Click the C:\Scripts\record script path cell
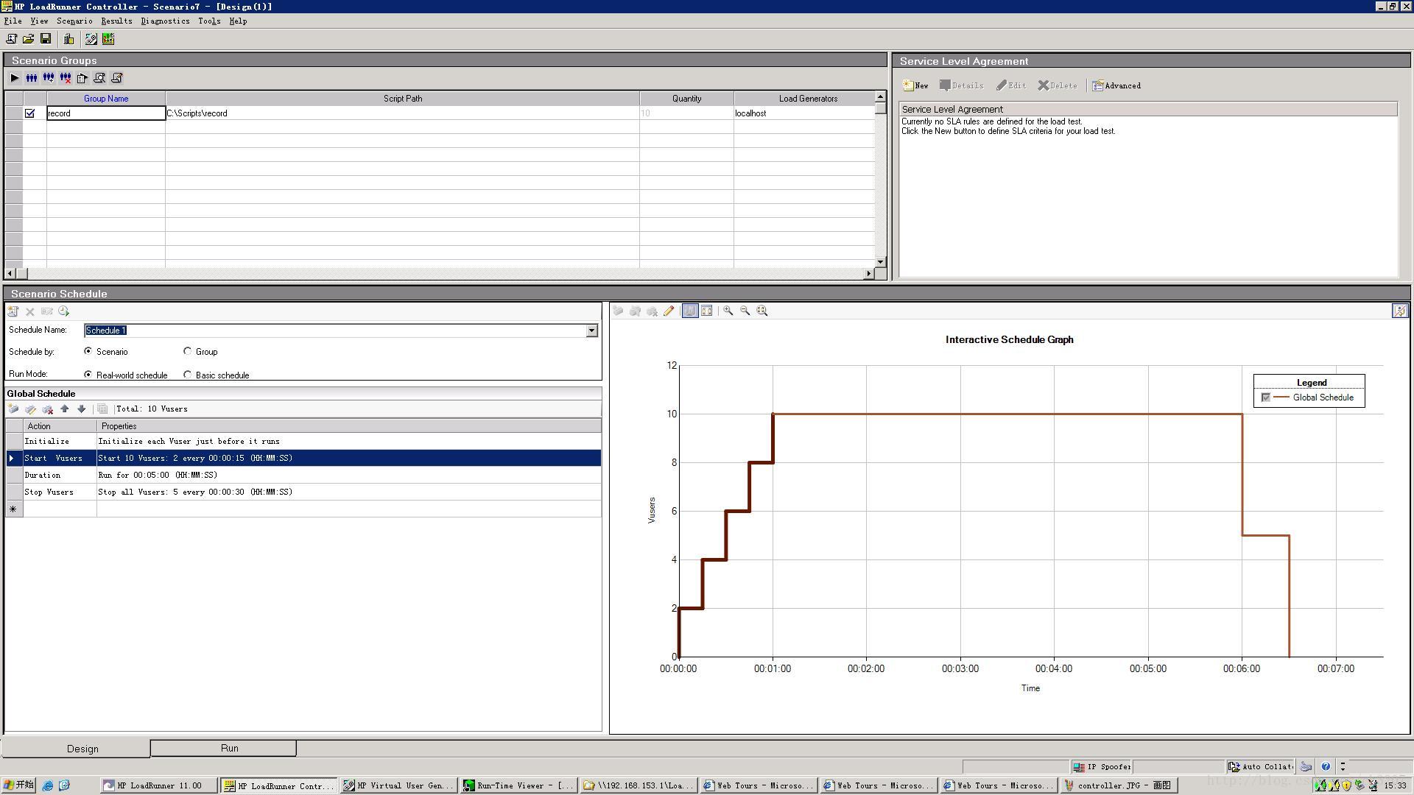Image resolution: width=1414 pixels, height=795 pixels. (x=402, y=113)
